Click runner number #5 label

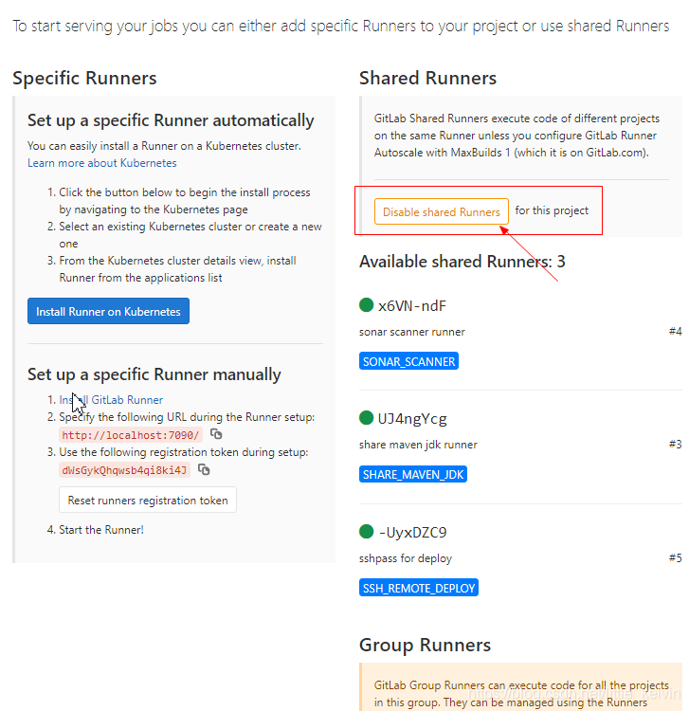pyautogui.click(x=675, y=557)
